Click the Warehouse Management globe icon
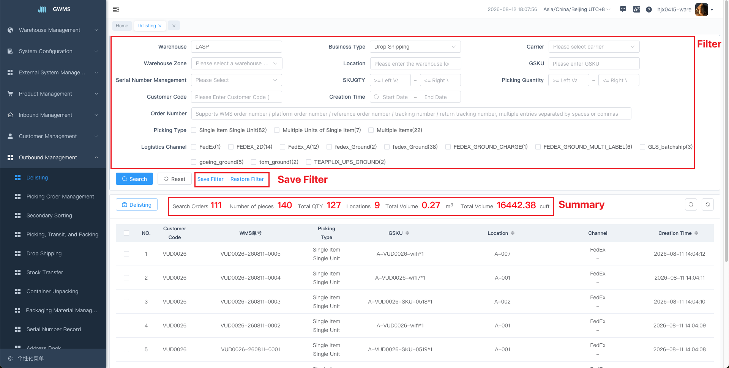This screenshot has width=729, height=368. (x=10, y=30)
